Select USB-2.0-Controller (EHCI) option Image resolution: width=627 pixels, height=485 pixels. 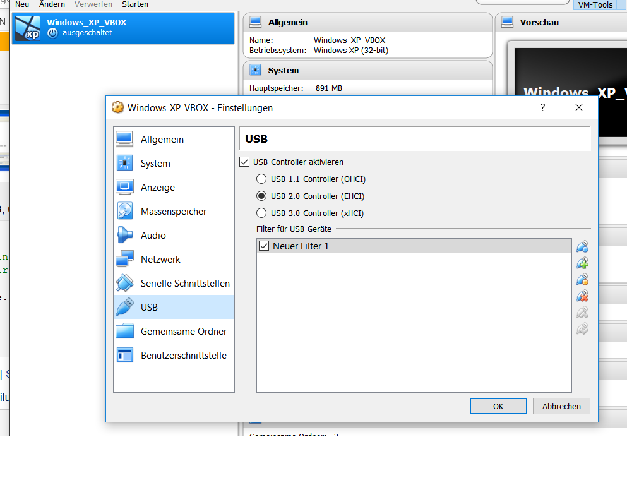coord(261,196)
